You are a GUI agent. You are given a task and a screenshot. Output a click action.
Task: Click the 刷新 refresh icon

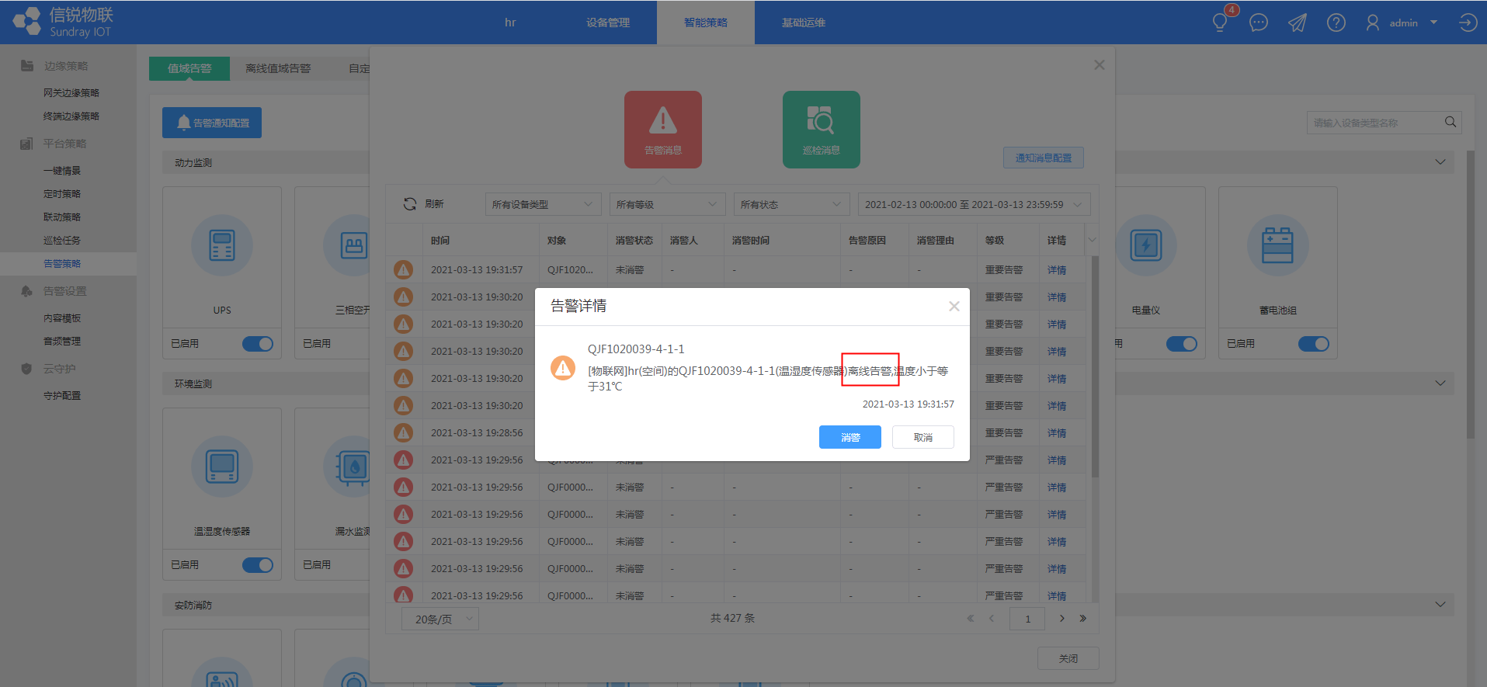(x=410, y=204)
